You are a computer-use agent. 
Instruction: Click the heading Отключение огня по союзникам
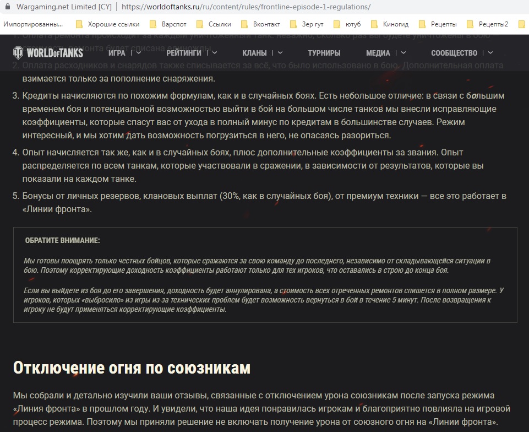pos(132,368)
